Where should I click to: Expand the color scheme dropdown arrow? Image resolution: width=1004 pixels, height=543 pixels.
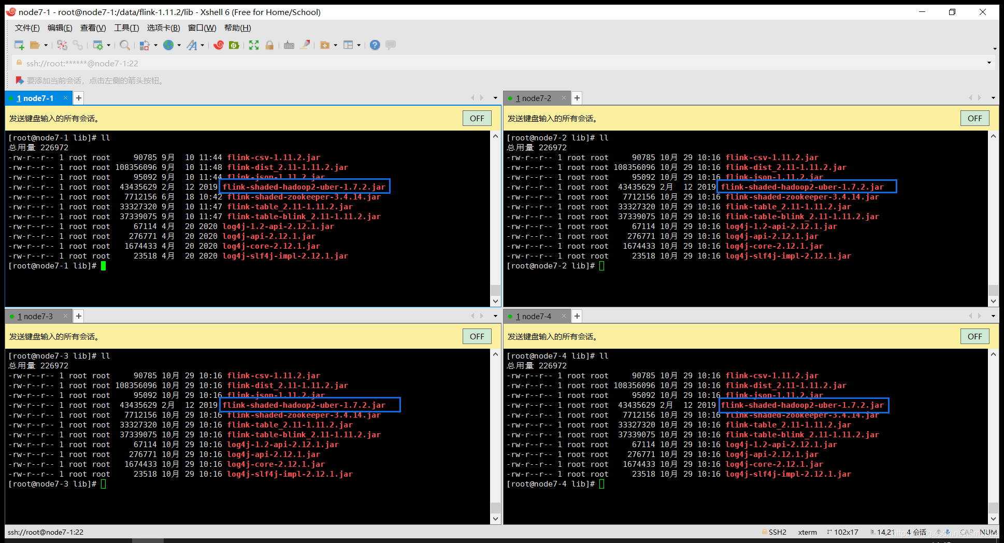pyautogui.click(x=155, y=46)
